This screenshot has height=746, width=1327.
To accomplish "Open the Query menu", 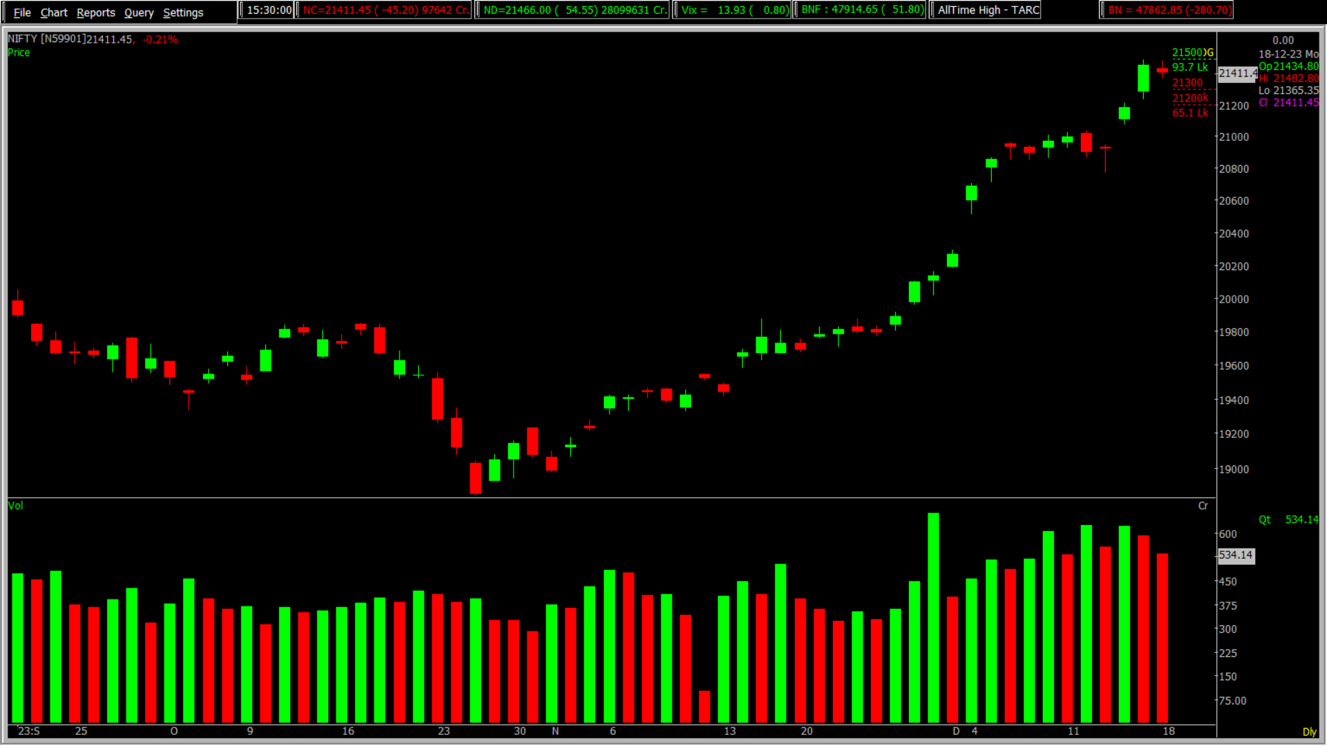I will 138,12.
